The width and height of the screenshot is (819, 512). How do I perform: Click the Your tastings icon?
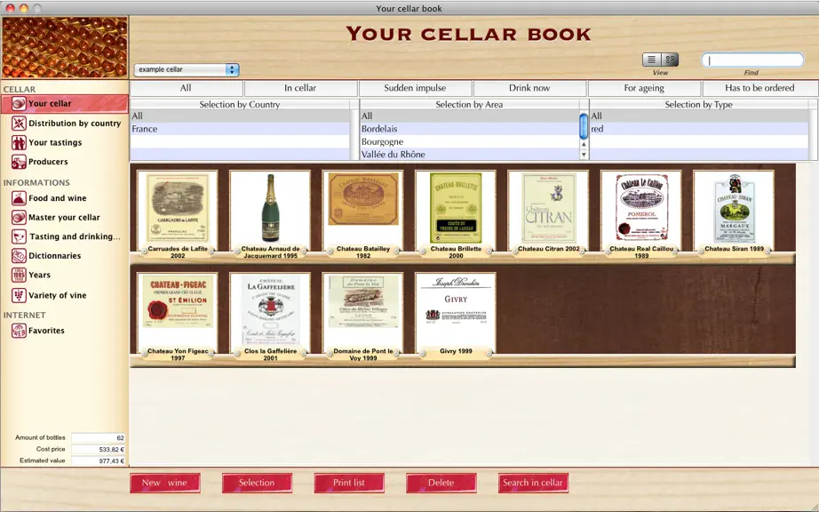[19, 142]
